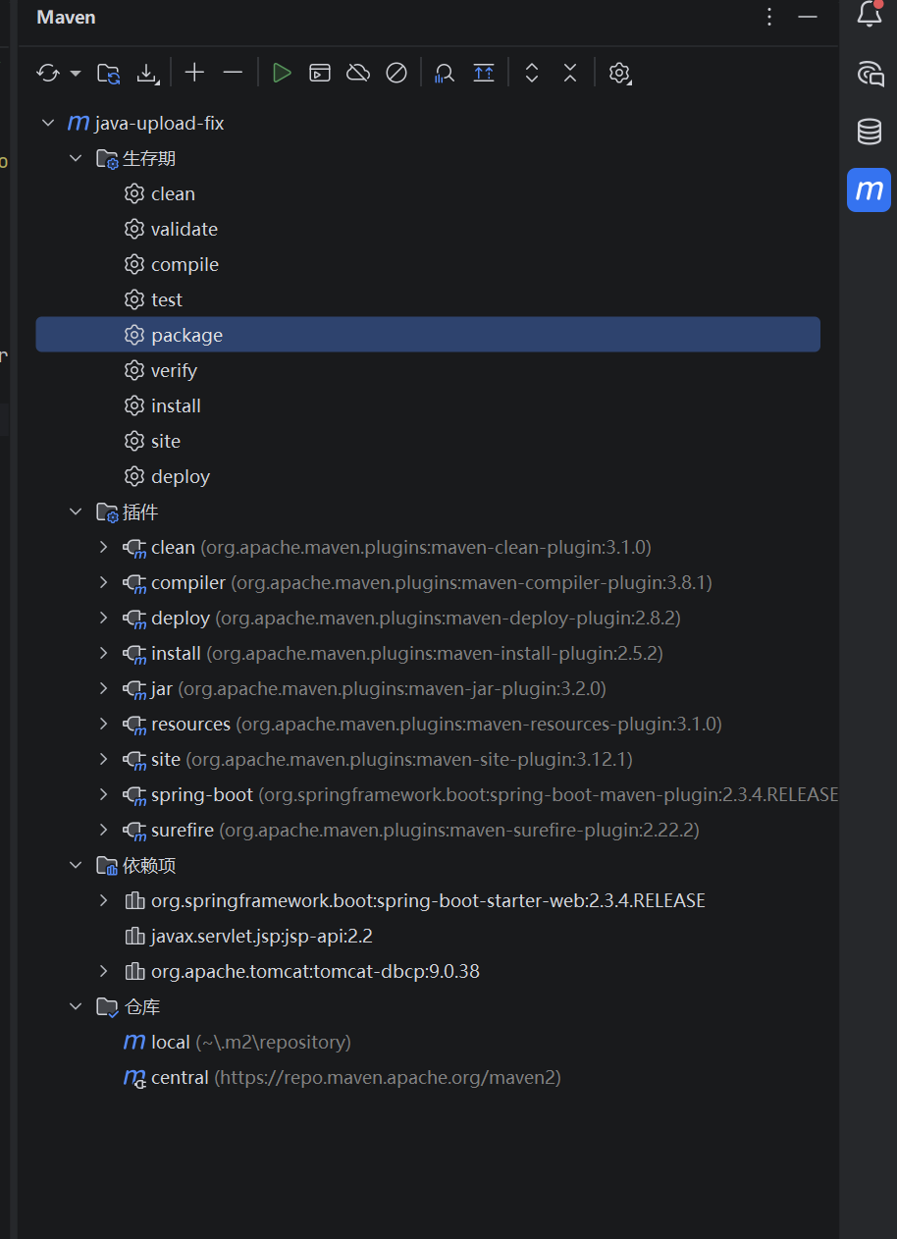Toggle the Maven tool window sidebar button
This screenshot has height=1239, width=897.
tap(869, 189)
